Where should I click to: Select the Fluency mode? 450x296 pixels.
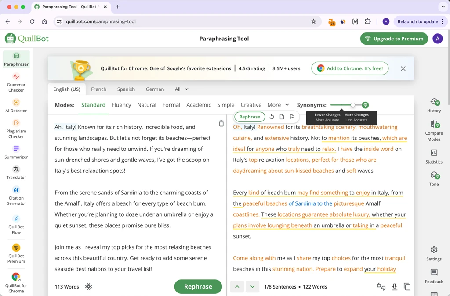(x=121, y=105)
